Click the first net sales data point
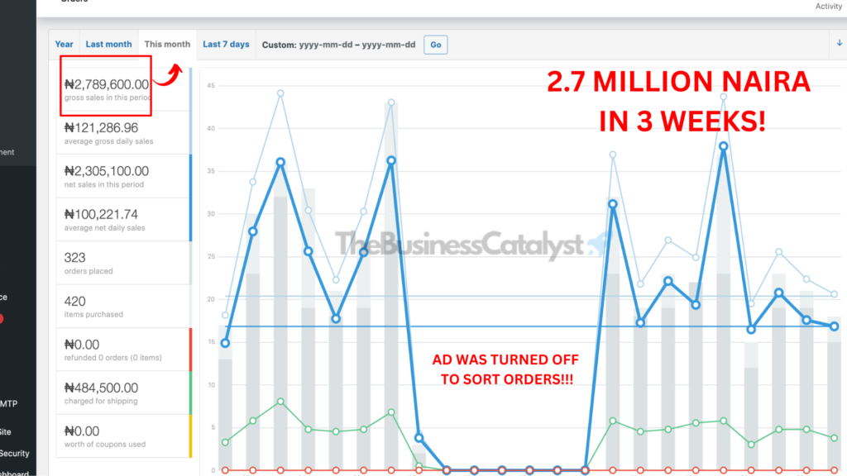 tap(225, 343)
